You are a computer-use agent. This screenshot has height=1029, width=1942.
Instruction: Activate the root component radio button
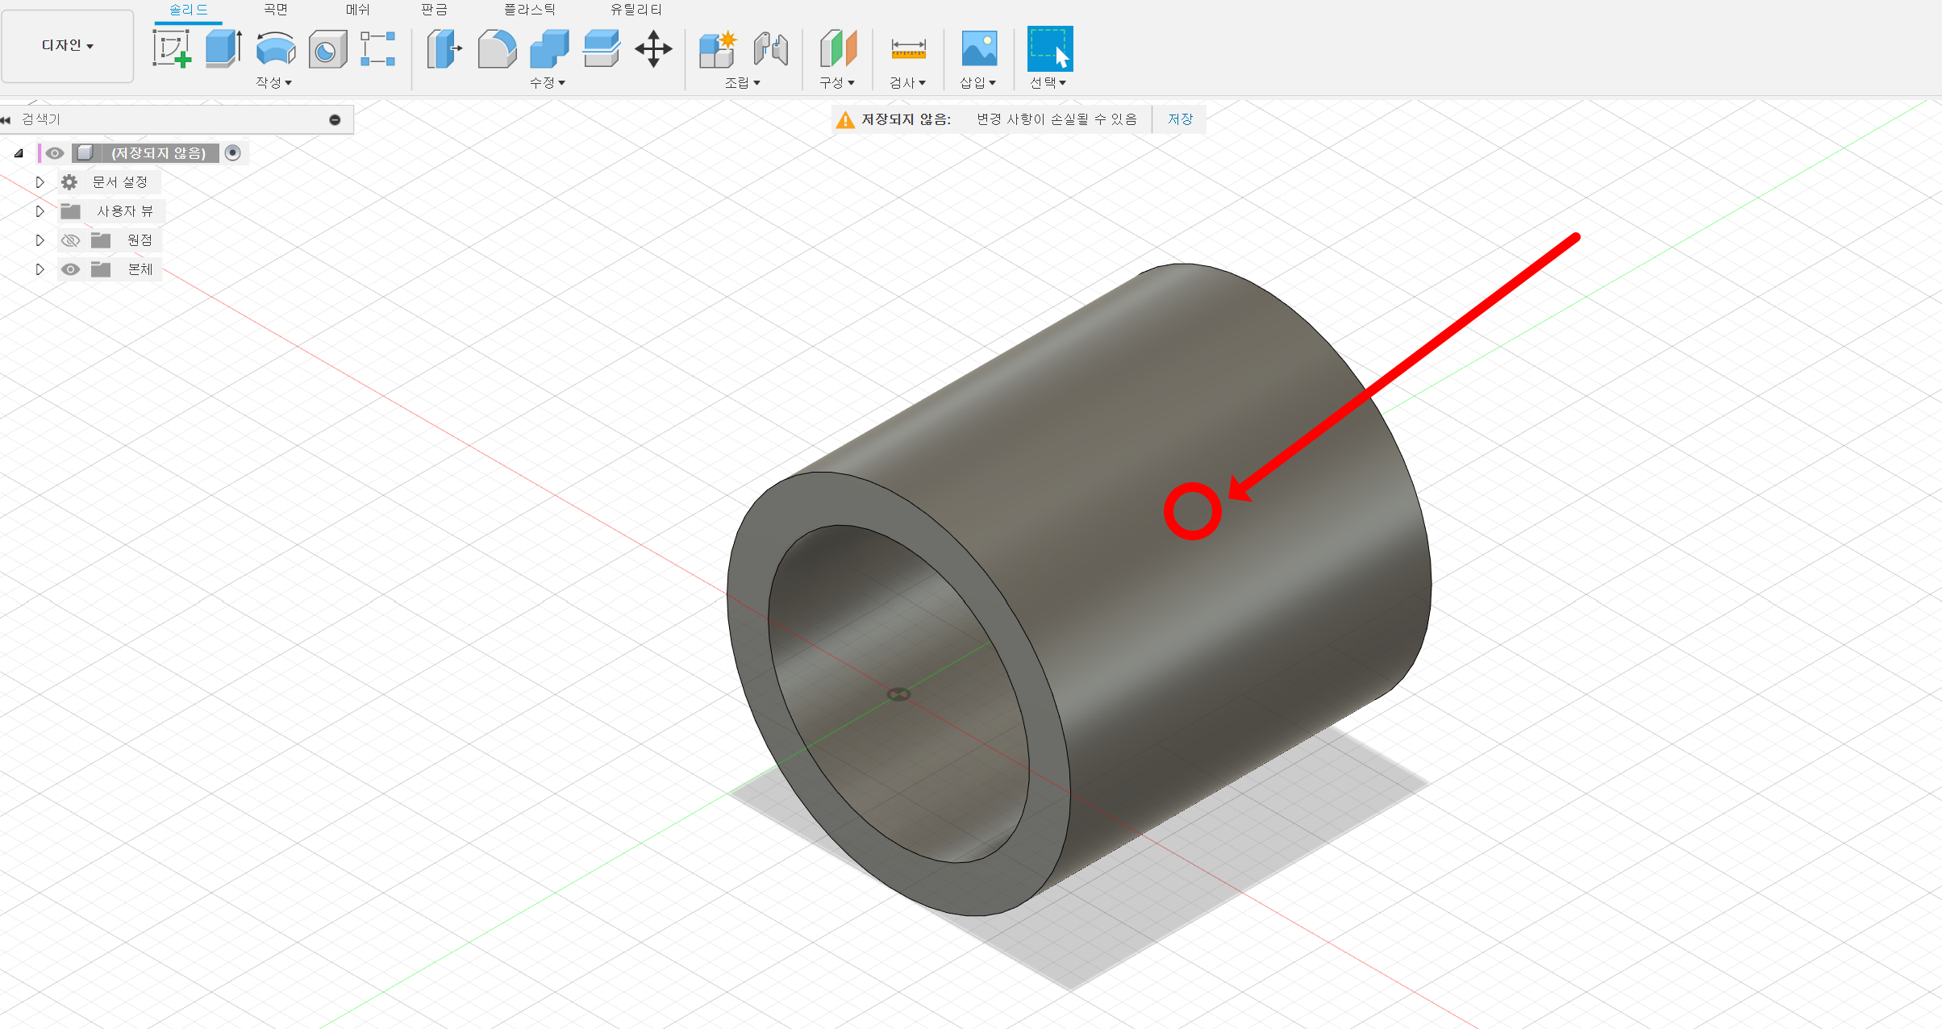pos(233,153)
